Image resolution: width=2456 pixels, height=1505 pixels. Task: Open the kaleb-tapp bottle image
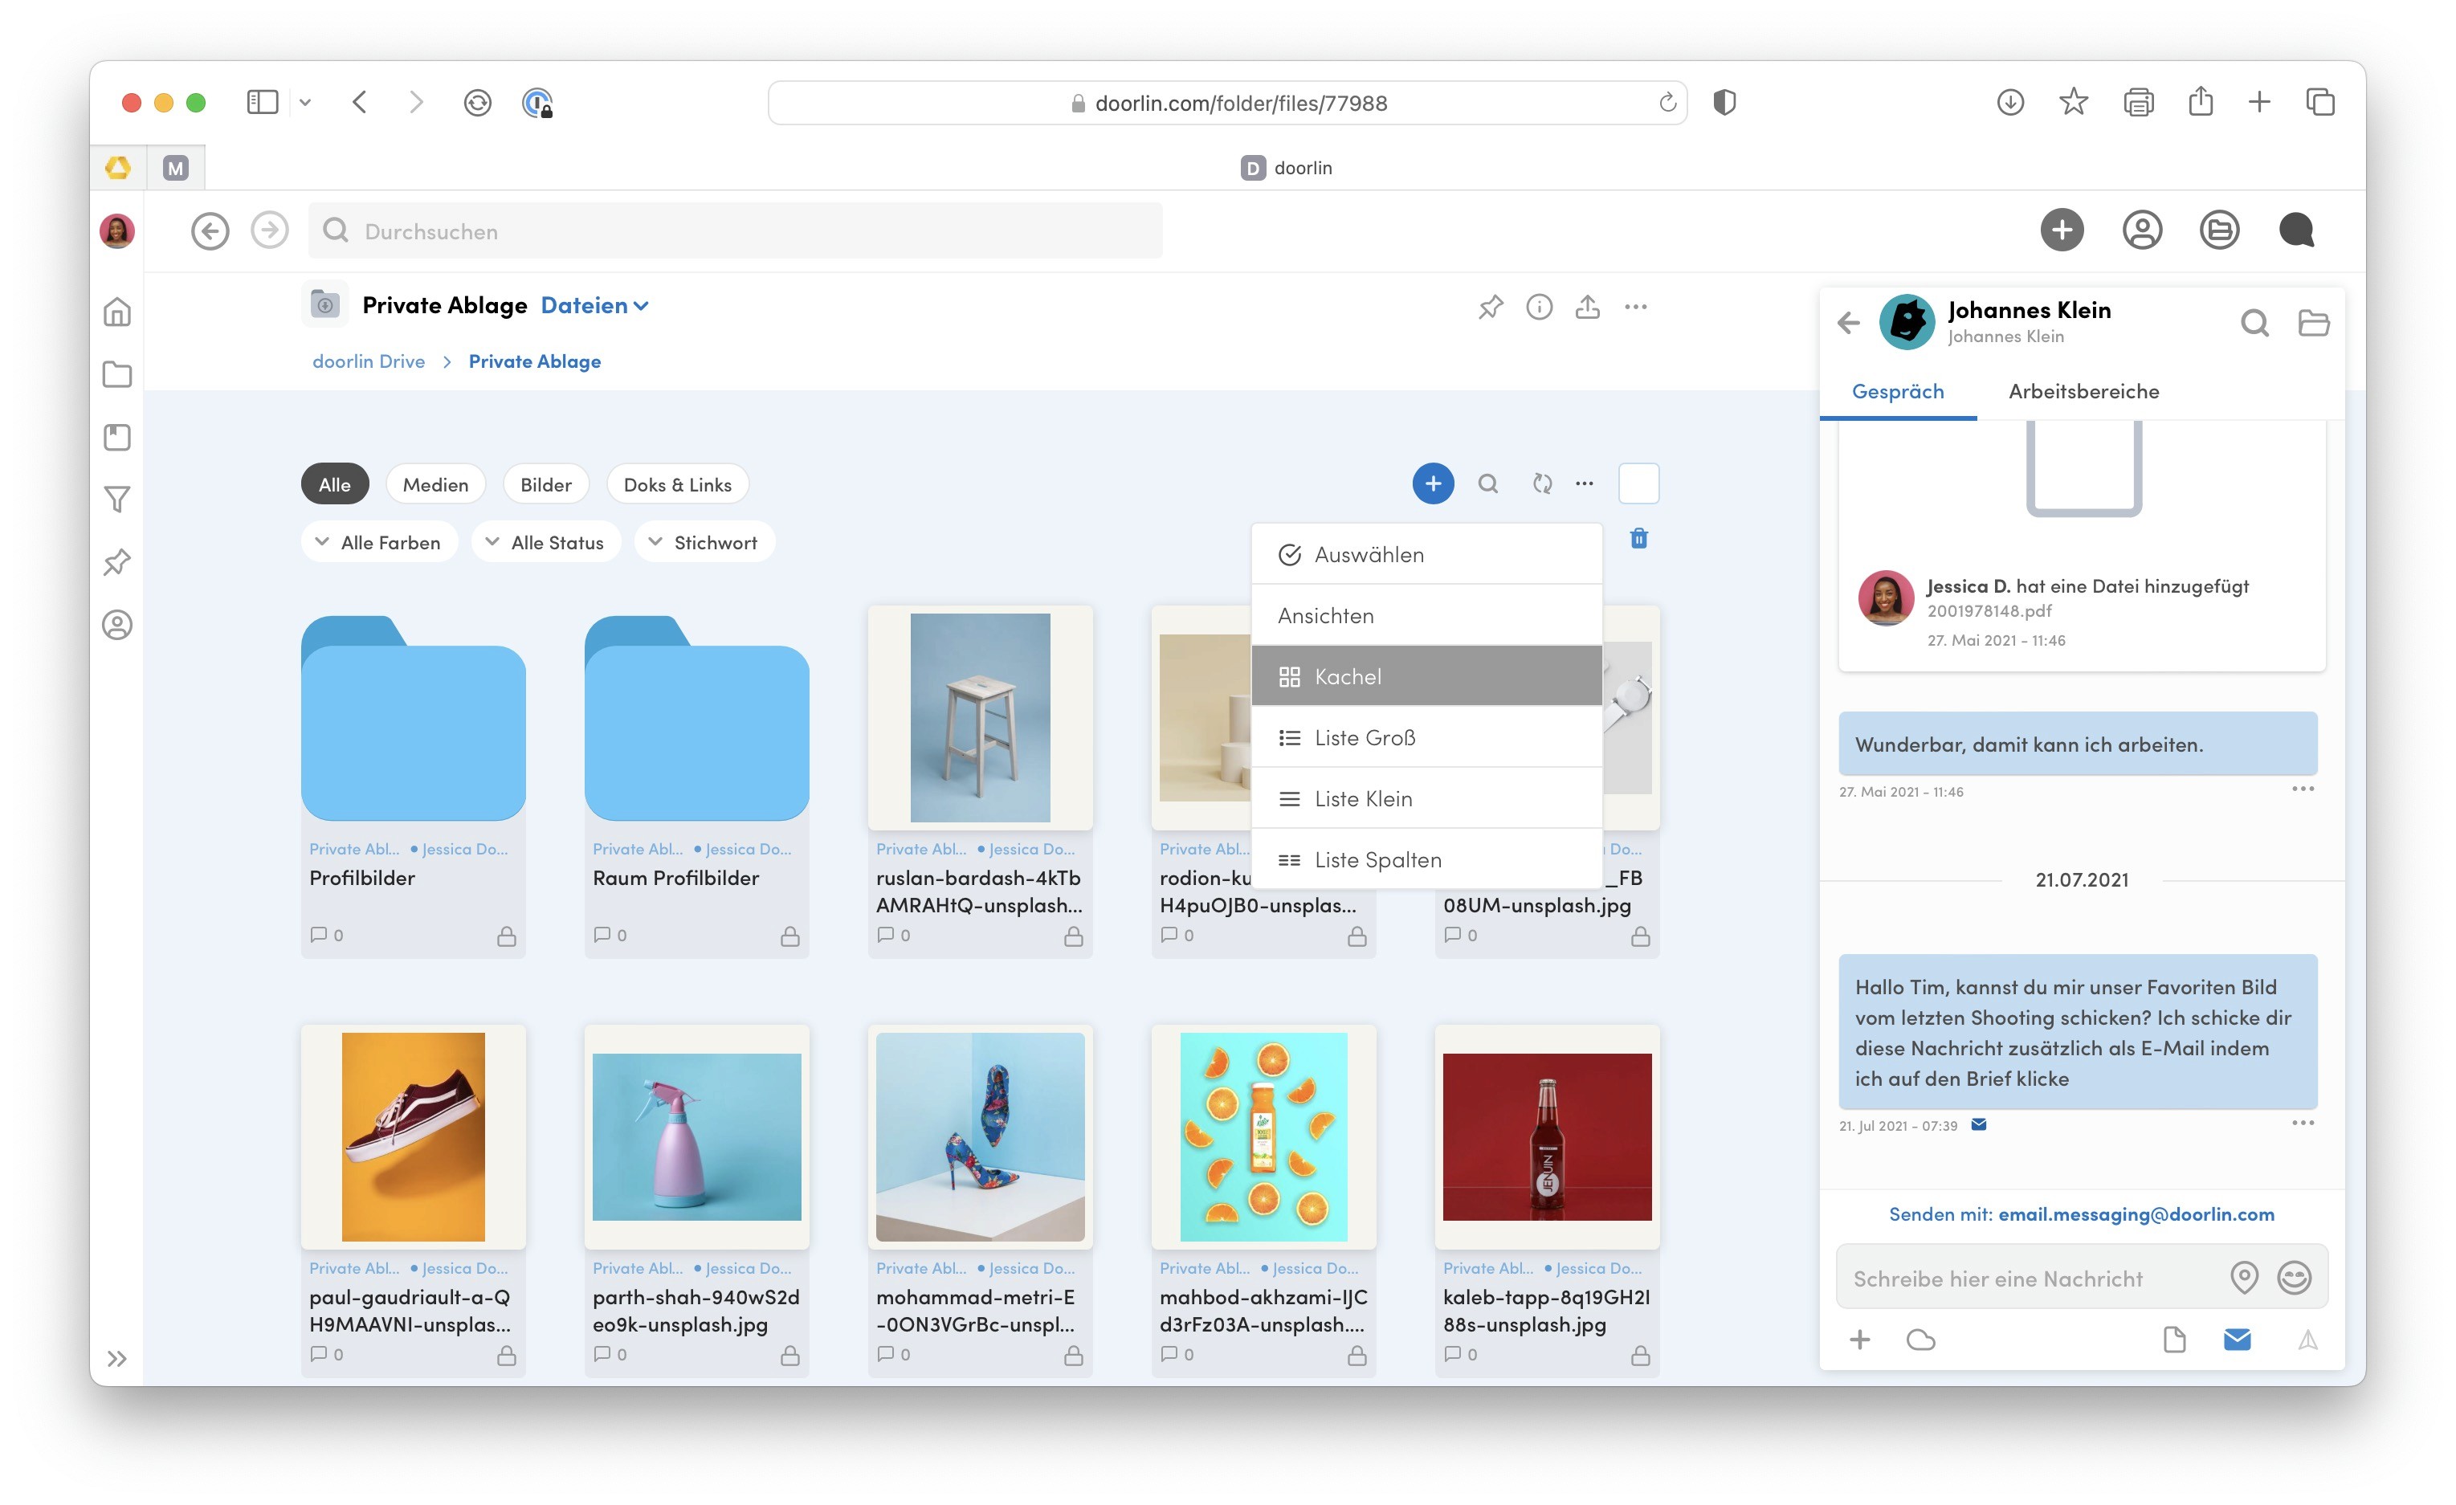[x=1547, y=1136]
